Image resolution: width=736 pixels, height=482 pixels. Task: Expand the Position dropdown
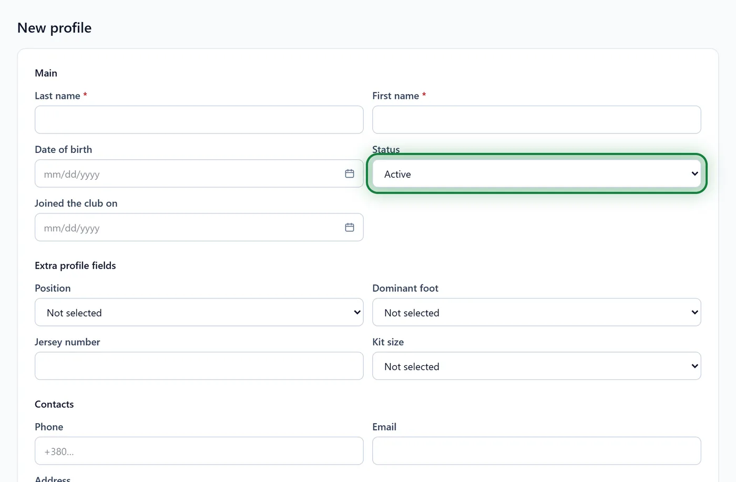point(199,312)
